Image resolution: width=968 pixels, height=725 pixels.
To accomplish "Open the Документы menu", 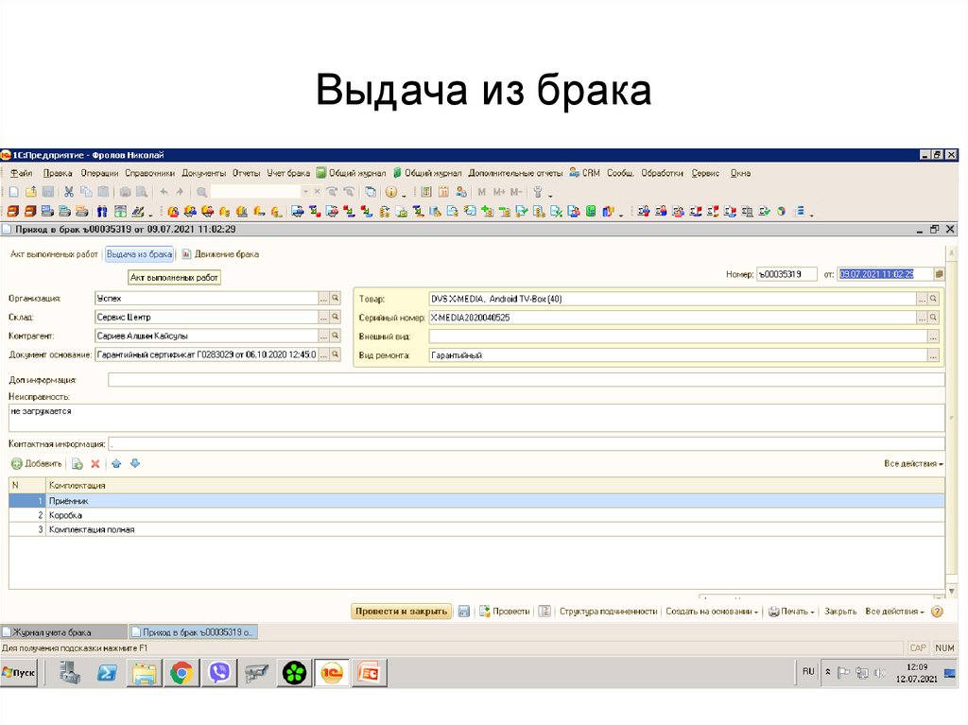I will point(203,174).
